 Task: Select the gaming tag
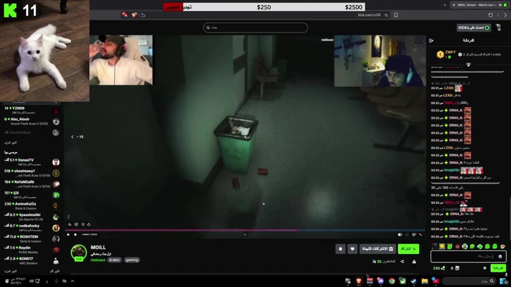pyautogui.click(x=132, y=260)
